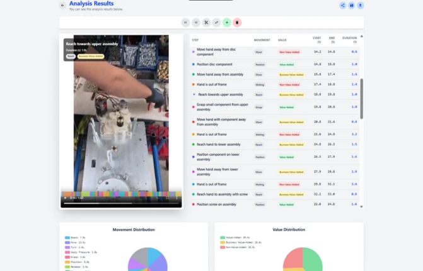
Task: Click the green add step button
Action: coord(227,23)
